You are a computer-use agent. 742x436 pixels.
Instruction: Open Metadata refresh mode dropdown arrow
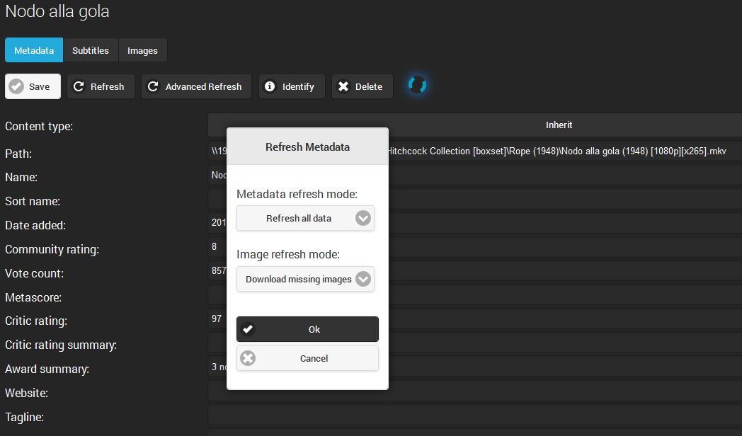[x=363, y=218]
